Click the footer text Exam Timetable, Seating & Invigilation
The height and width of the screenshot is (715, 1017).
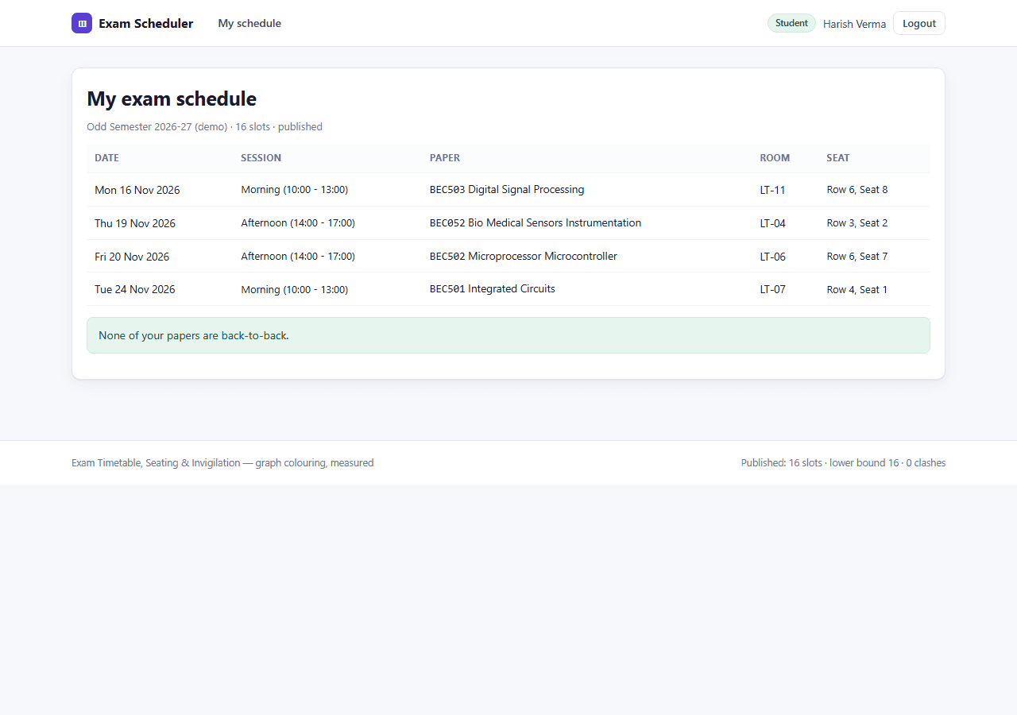coord(222,462)
